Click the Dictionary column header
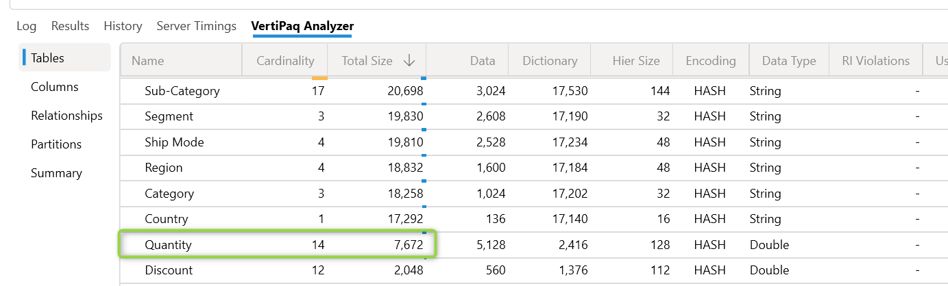The width and height of the screenshot is (948, 286). tap(549, 61)
